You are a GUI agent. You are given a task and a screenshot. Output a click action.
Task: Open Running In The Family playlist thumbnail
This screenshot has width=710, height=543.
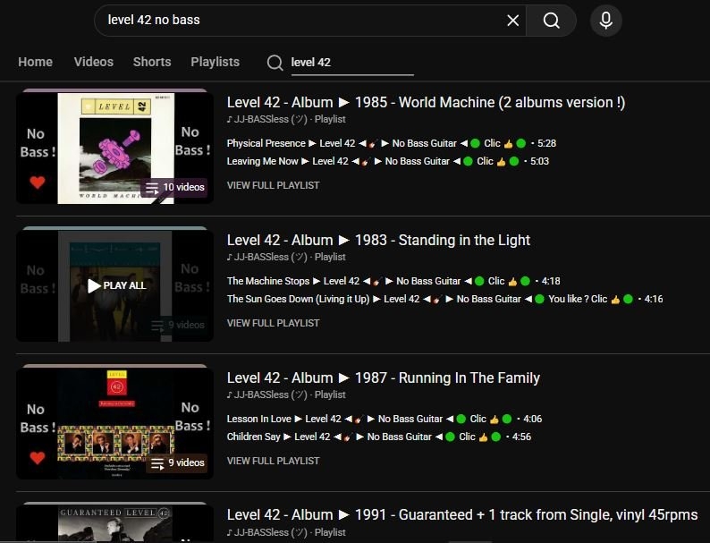click(114, 423)
